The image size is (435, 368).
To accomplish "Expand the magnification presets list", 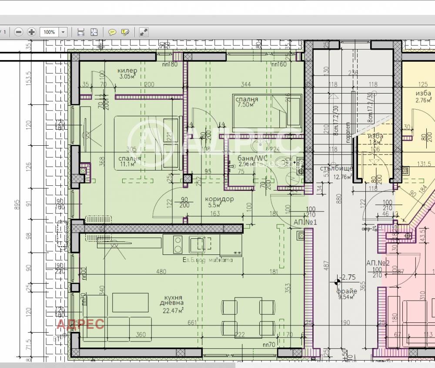I will pos(63,32).
